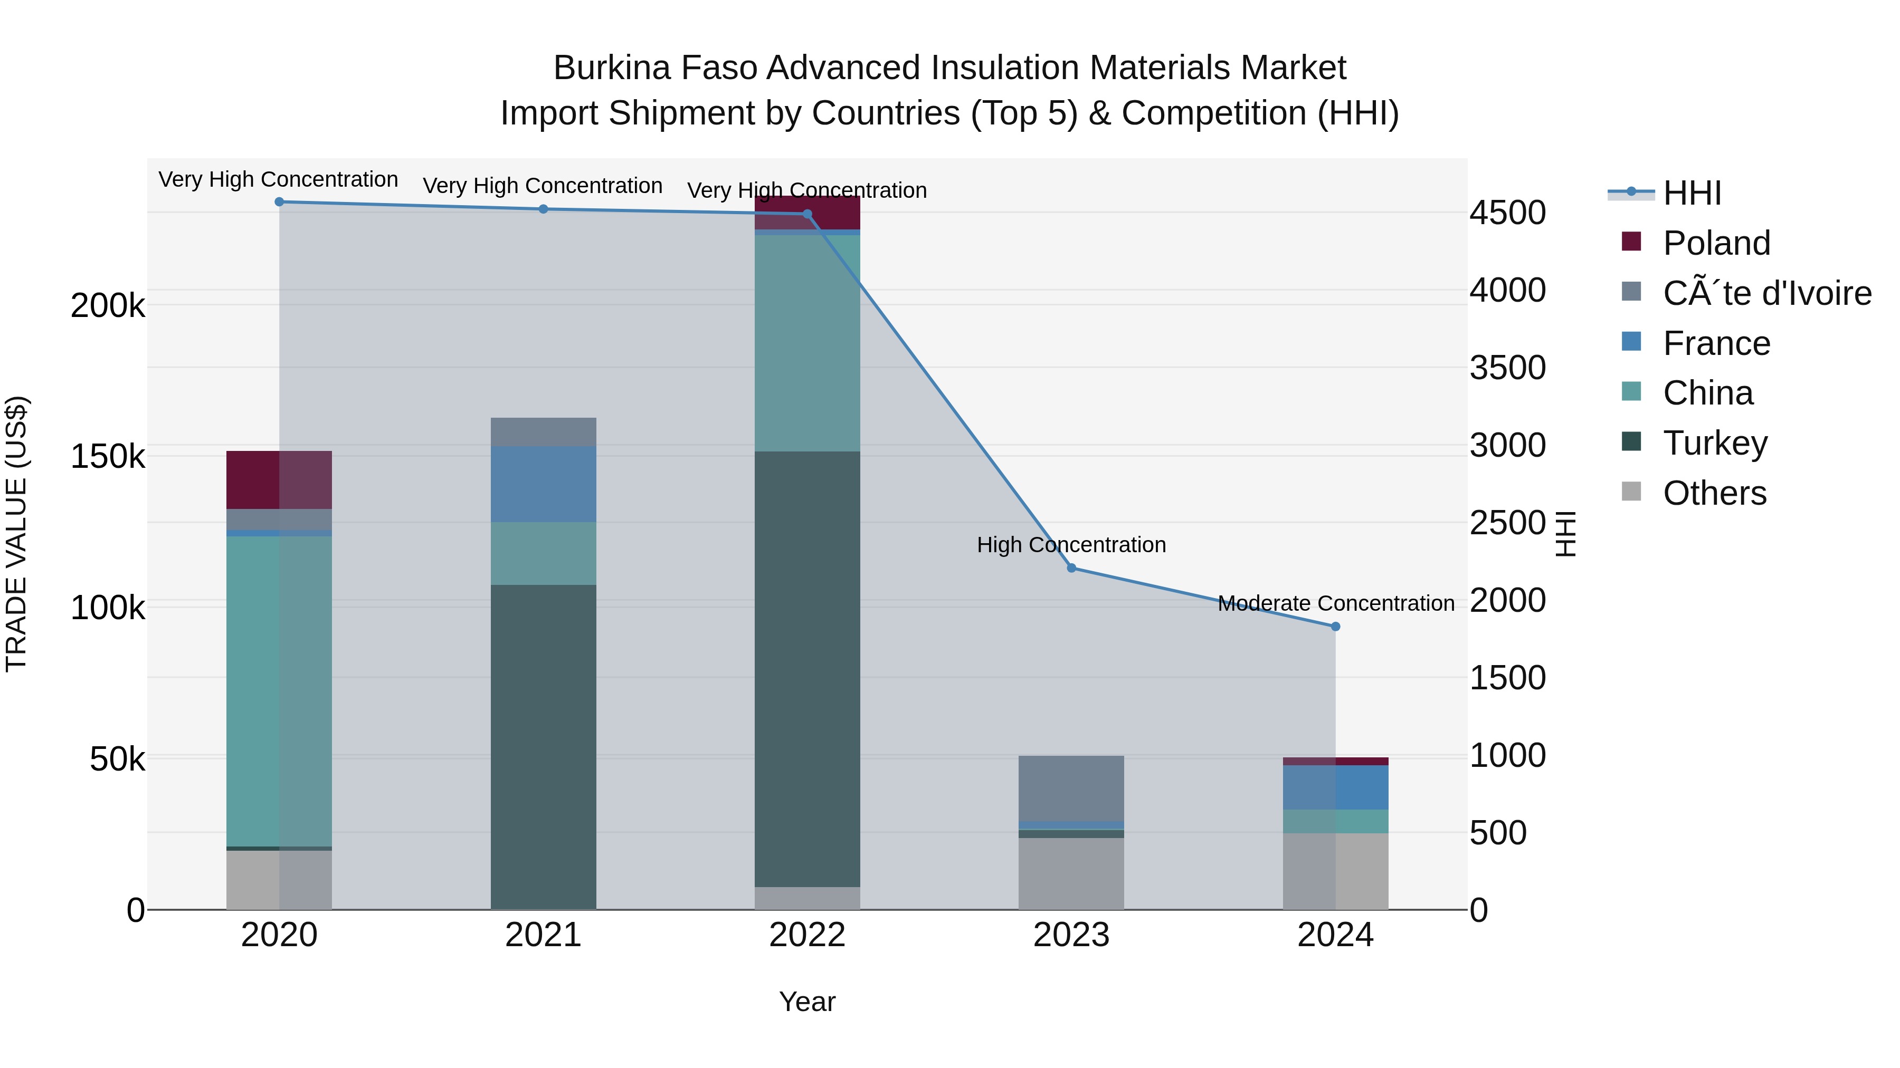The image size is (1900, 1068).
Task: Click the 150k tick on trade value axis
Action: 108,457
